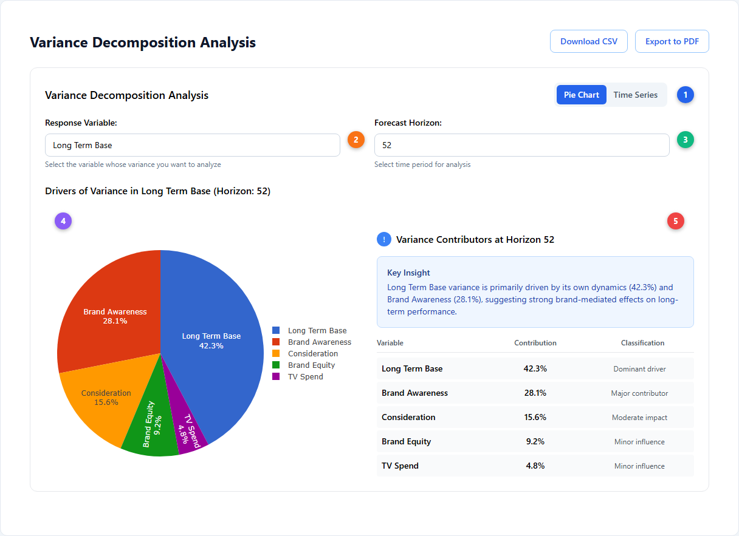Click the Variance Decomposition Analysis page title

(x=143, y=42)
